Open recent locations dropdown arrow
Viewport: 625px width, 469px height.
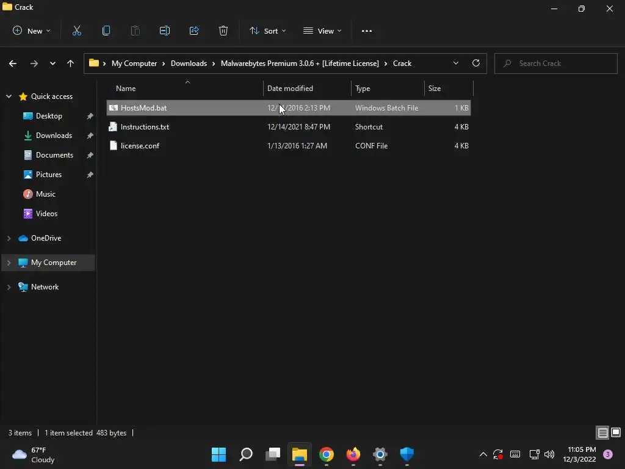coord(52,64)
